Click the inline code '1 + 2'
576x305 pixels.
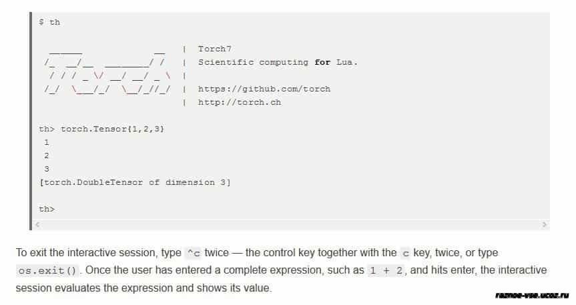(x=386, y=271)
